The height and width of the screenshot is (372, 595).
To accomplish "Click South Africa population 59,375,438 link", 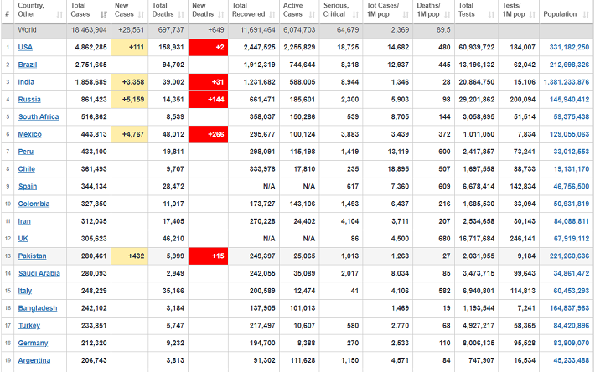I will click(x=571, y=116).
